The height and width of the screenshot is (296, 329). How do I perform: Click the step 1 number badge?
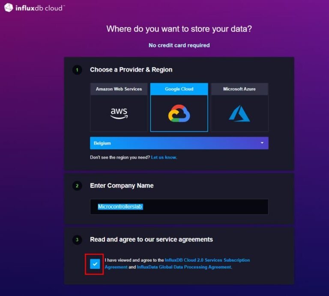(77, 70)
